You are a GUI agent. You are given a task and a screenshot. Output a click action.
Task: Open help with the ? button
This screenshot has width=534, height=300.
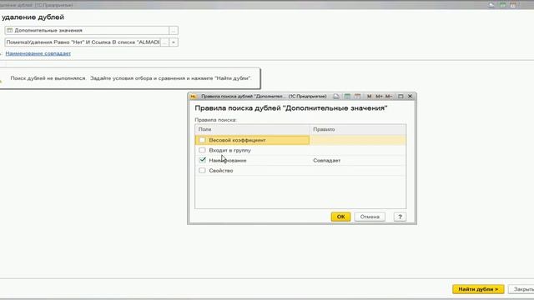(400, 217)
